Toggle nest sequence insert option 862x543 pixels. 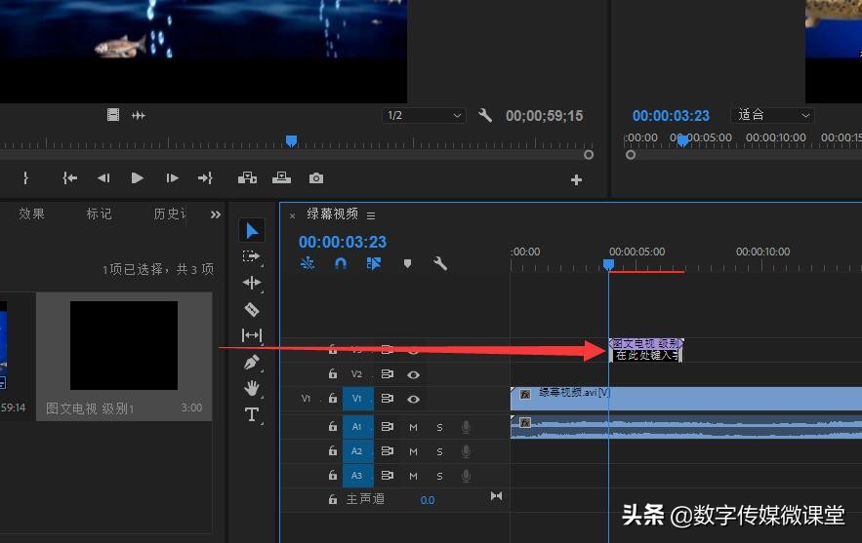tap(308, 263)
